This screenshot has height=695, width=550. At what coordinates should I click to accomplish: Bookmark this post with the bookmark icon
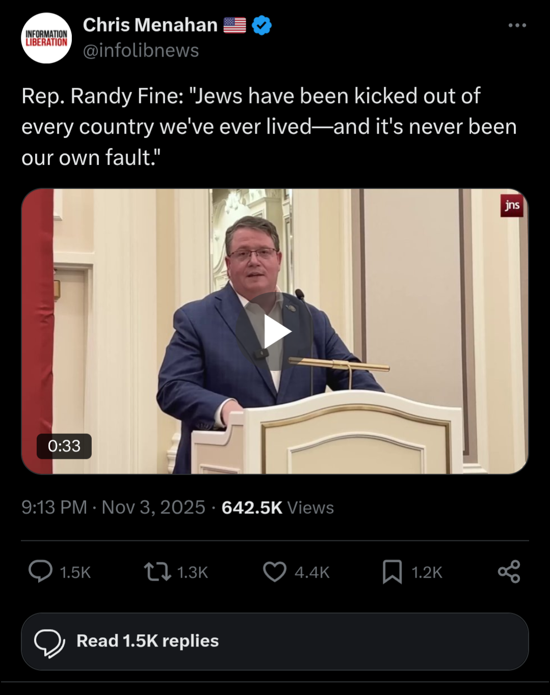pos(392,572)
